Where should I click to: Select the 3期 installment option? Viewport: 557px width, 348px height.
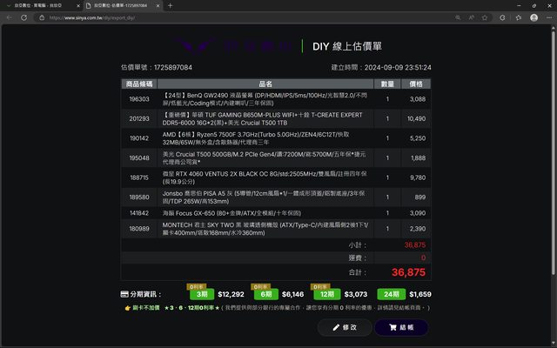[201, 294]
